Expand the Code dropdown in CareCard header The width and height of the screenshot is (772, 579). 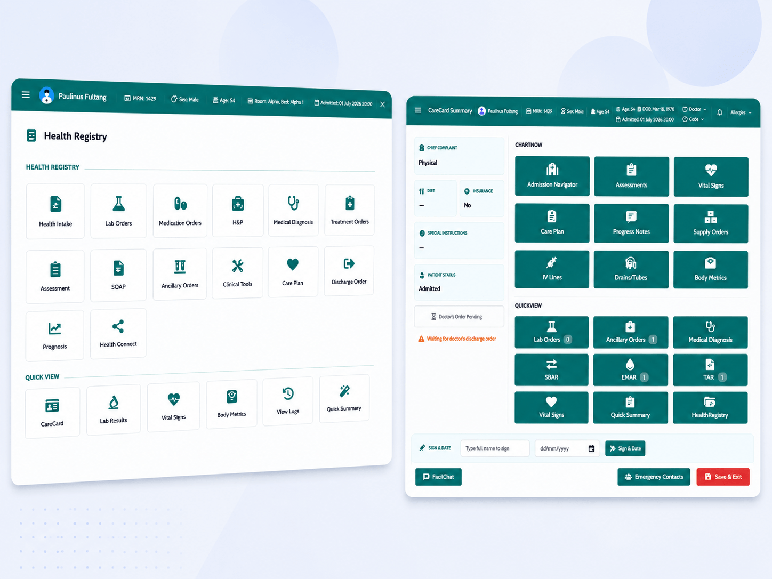pos(693,119)
